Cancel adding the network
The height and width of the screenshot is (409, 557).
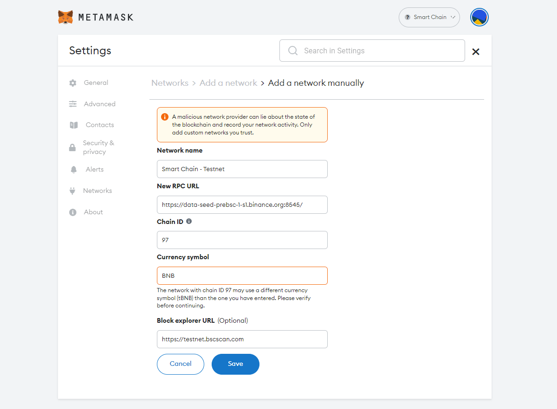[x=181, y=364]
